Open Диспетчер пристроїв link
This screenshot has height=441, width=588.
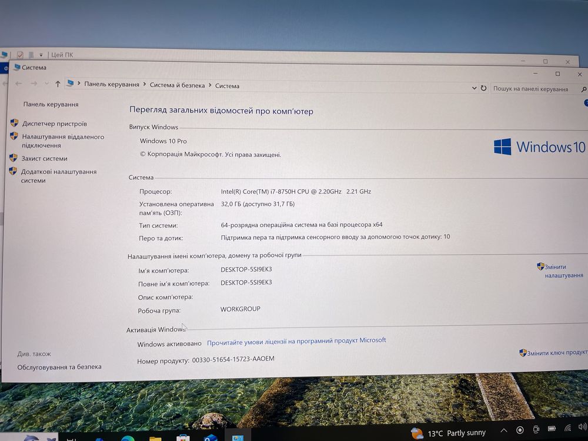click(x=54, y=123)
